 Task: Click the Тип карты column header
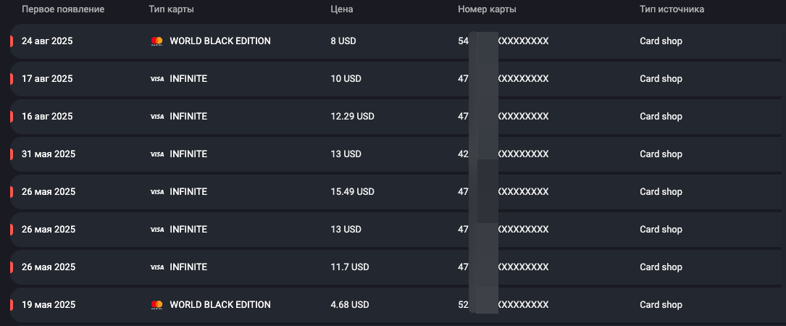pos(171,9)
